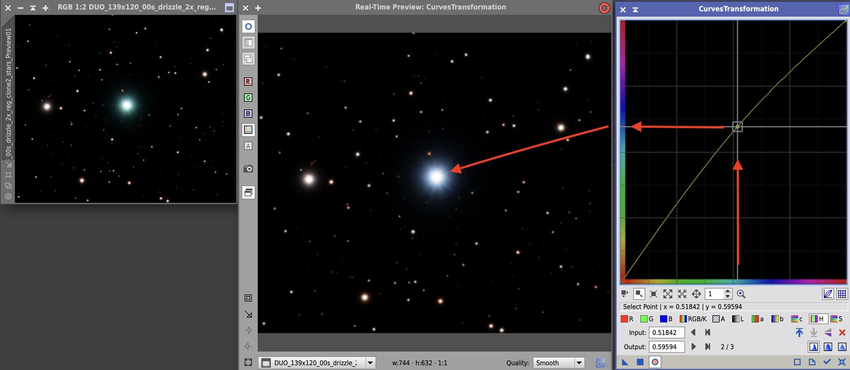The image size is (850, 370).
Task: Select Akima subspline interpolation icon
Action: pos(814,347)
